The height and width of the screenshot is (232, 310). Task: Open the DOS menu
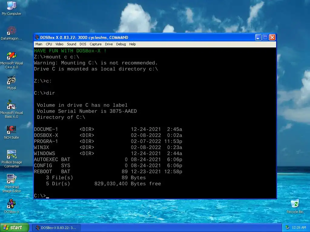[83, 44]
